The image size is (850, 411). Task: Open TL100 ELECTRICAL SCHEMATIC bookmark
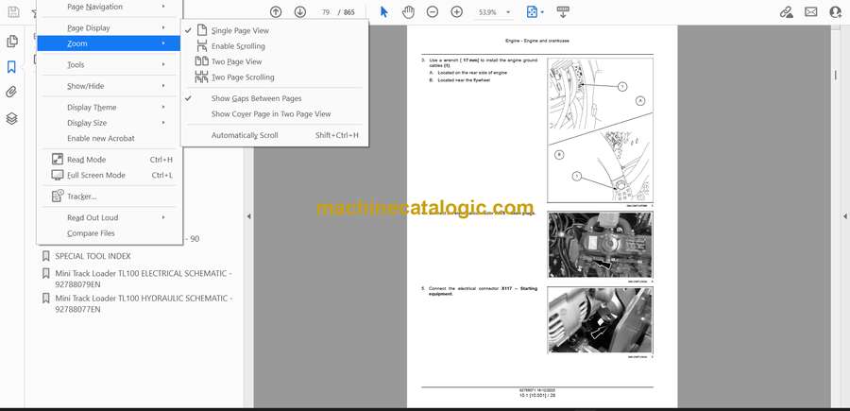[x=144, y=279]
